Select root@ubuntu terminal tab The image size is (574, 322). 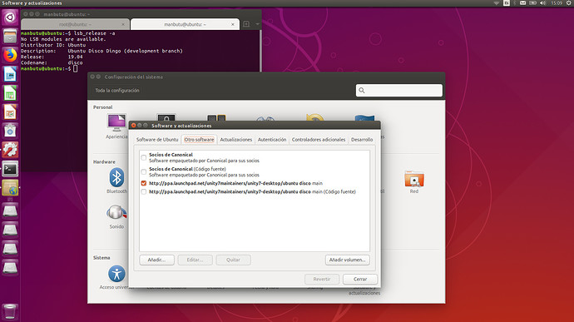coord(75,24)
